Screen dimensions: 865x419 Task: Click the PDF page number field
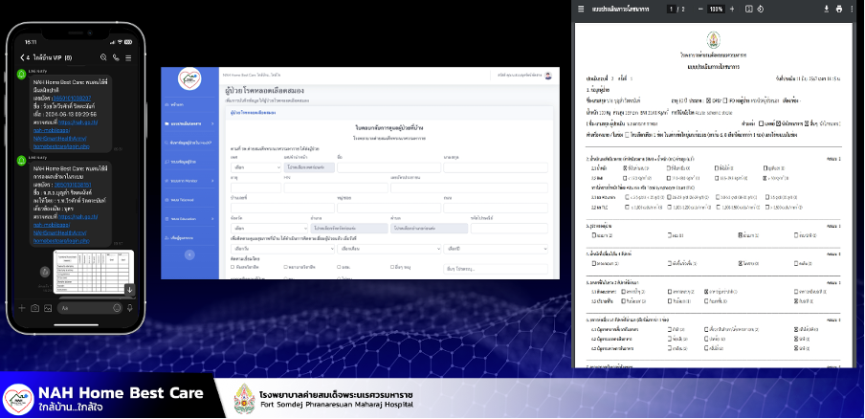670,9
